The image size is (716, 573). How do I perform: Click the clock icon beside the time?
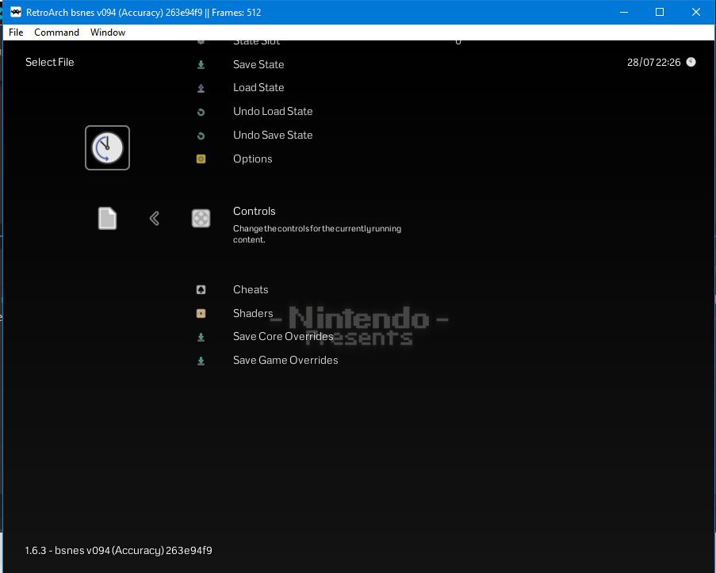691,62
